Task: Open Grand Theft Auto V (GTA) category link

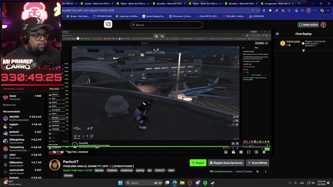Action: [x=78, y=170]
